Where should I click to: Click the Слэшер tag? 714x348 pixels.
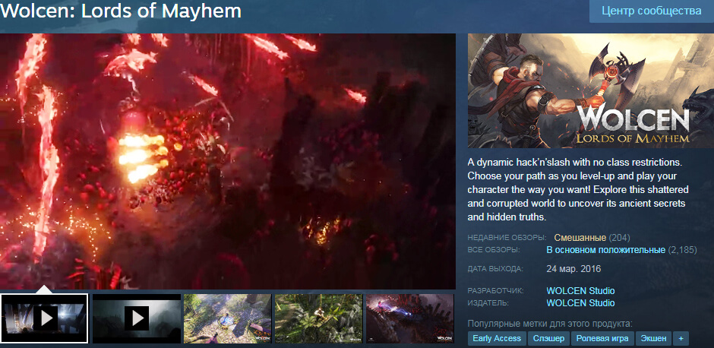pos(548,338)
